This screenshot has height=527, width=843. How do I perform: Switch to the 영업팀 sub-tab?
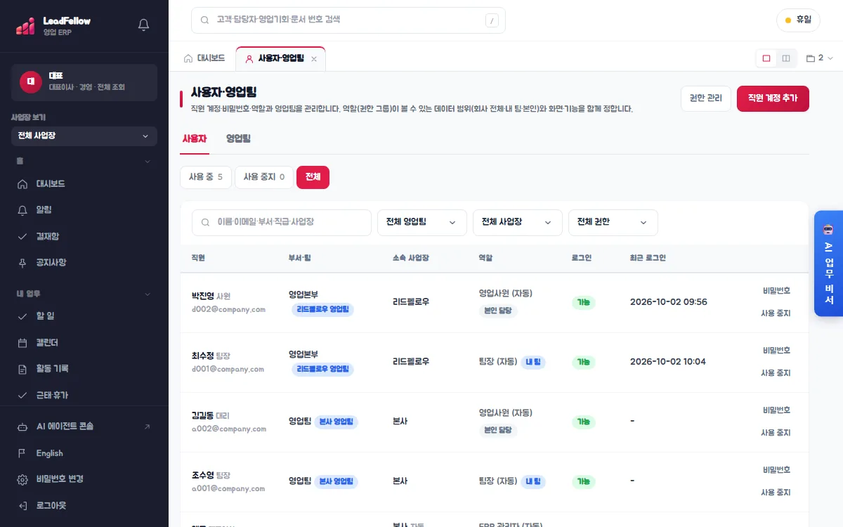239,138
